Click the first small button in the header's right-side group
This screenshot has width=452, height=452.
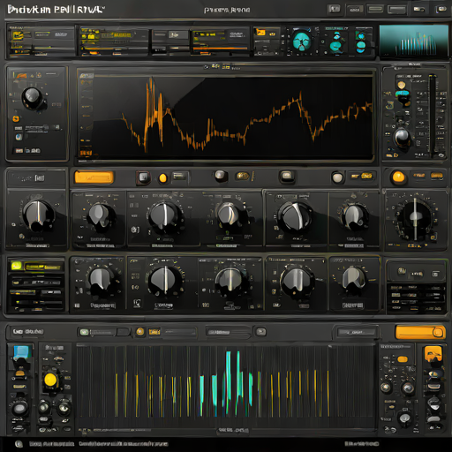coord(334,9)
